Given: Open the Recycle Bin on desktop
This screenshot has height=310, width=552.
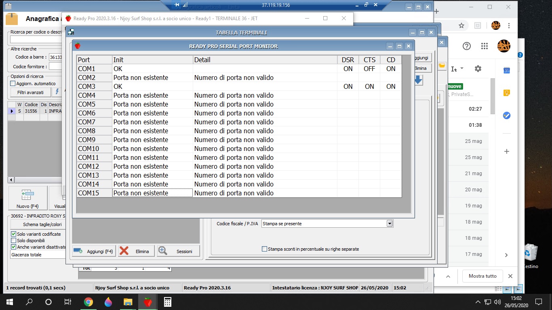Looking at the screenshot, I should (x=531, y=256).
